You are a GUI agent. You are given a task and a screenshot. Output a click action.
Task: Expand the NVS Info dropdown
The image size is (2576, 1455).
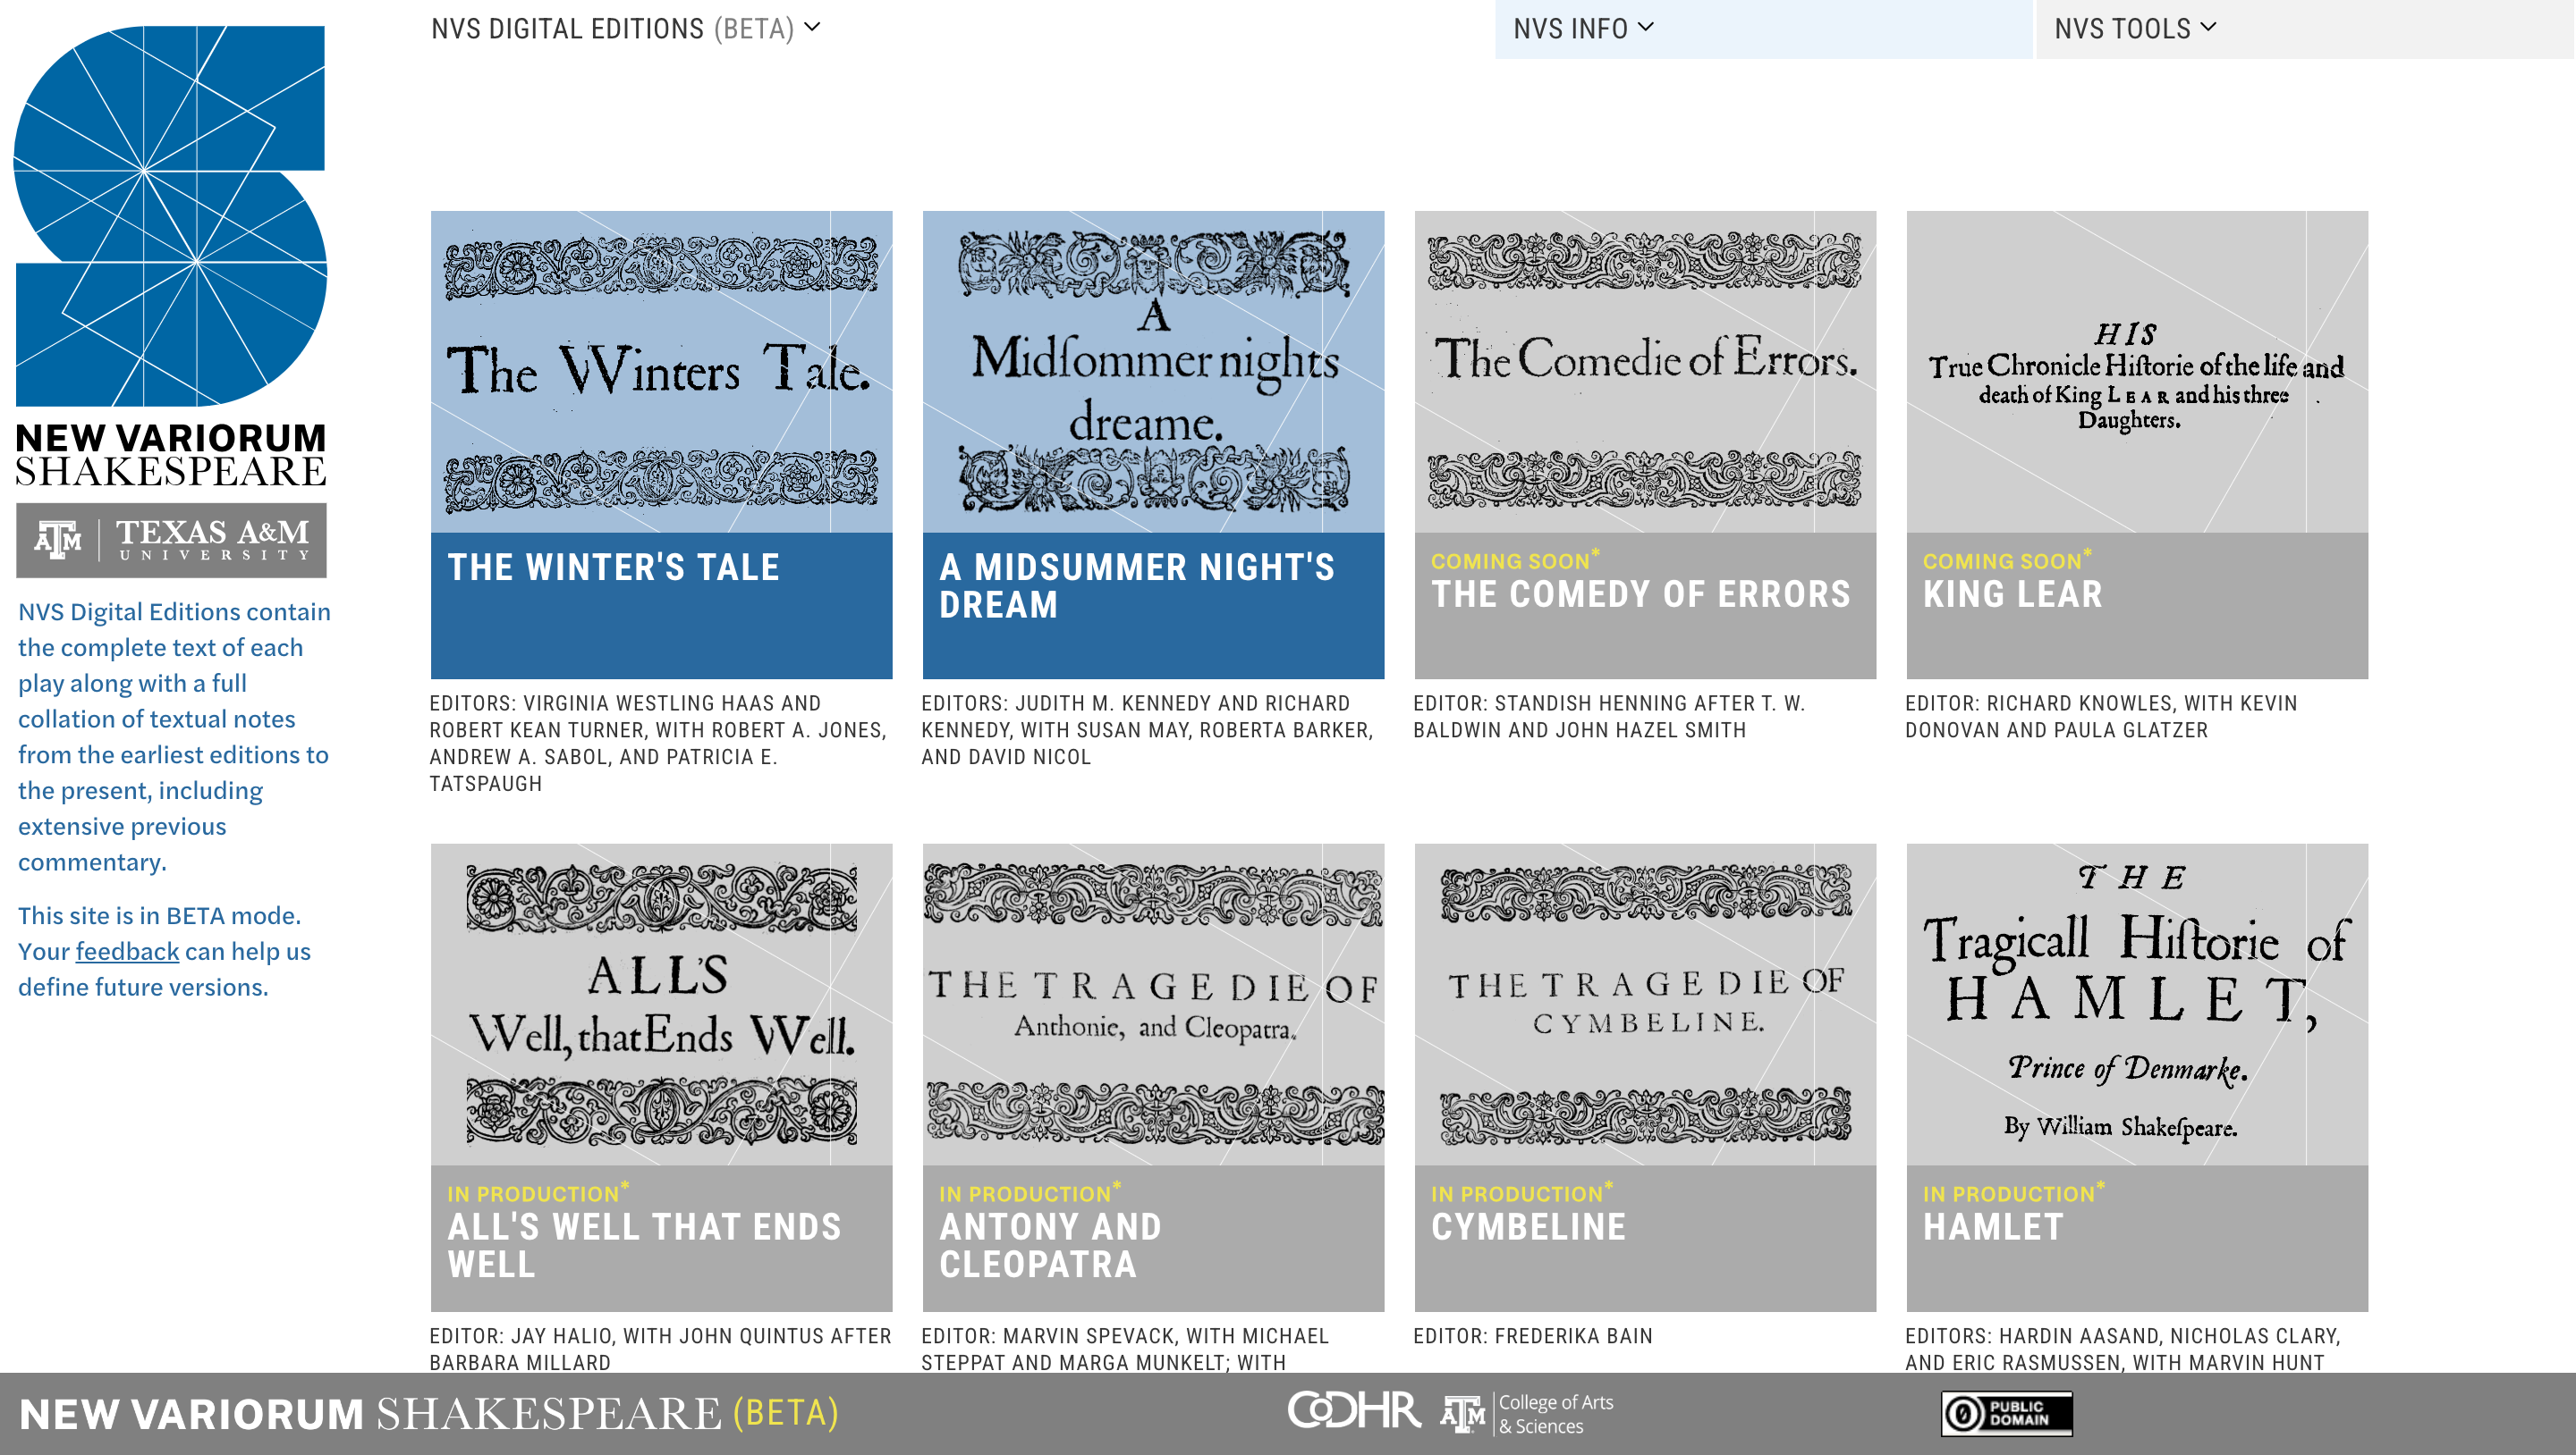1583,29
